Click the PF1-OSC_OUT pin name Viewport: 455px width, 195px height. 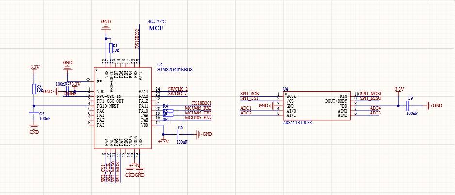pyautogui.click(x=111, y=101)
